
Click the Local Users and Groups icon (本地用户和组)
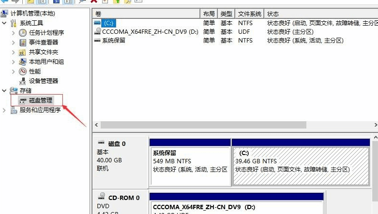click(22, 62)
